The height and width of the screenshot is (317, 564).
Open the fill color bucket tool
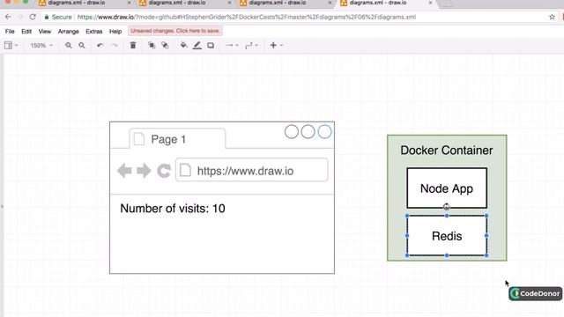click(183, 45)
